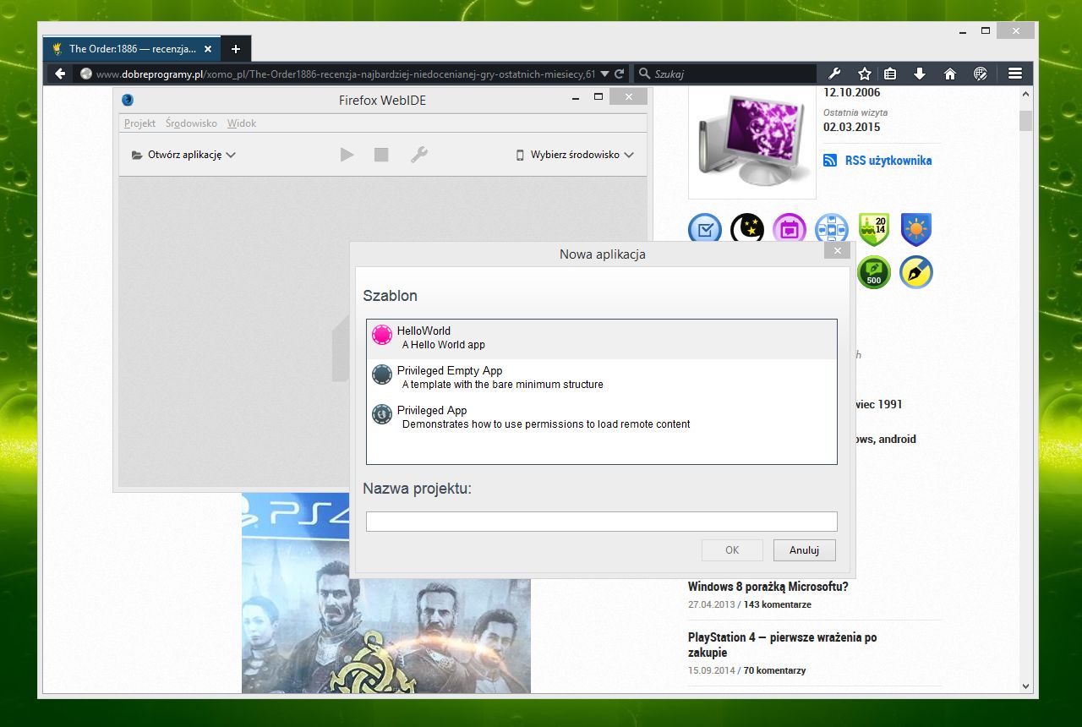
Task: Bookmark this page with the star icon
Action: click(x=864, y=74)
